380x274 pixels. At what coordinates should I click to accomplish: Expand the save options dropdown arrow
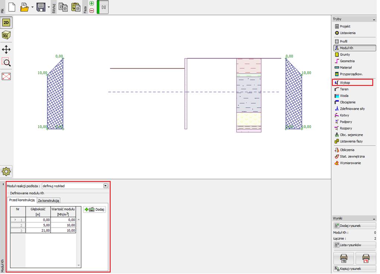(x=48, y=7)
